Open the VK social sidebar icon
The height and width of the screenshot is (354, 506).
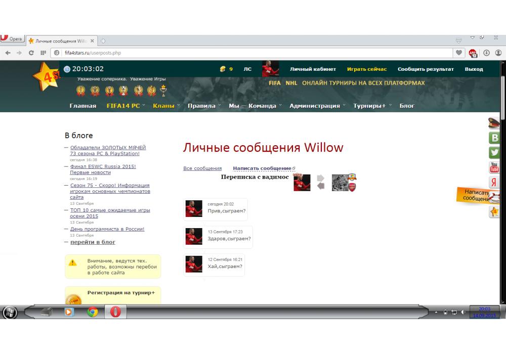[494, 138]
